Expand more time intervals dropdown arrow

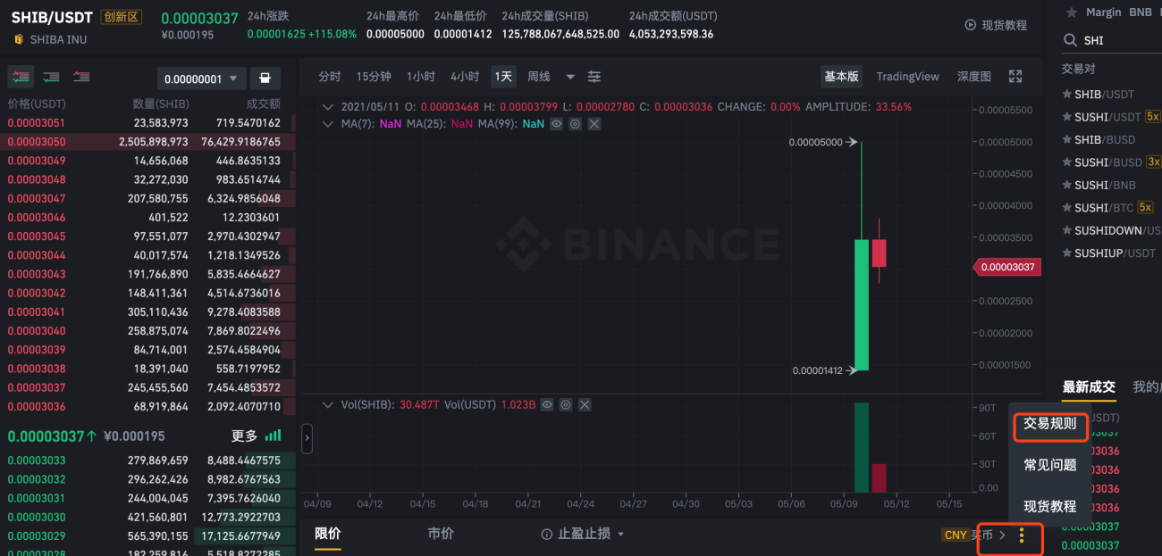[x=570, y=77]
